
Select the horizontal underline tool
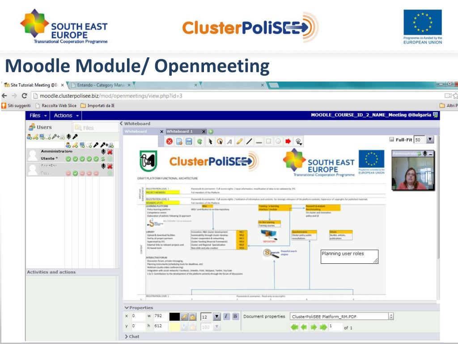pyautogui.click(x=259, y=142)
